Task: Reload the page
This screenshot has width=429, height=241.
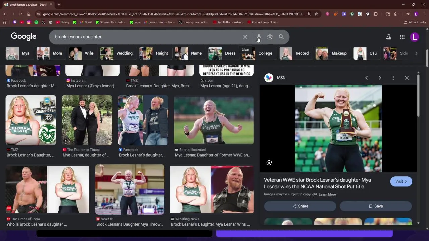Action: [x=21, y=14]
